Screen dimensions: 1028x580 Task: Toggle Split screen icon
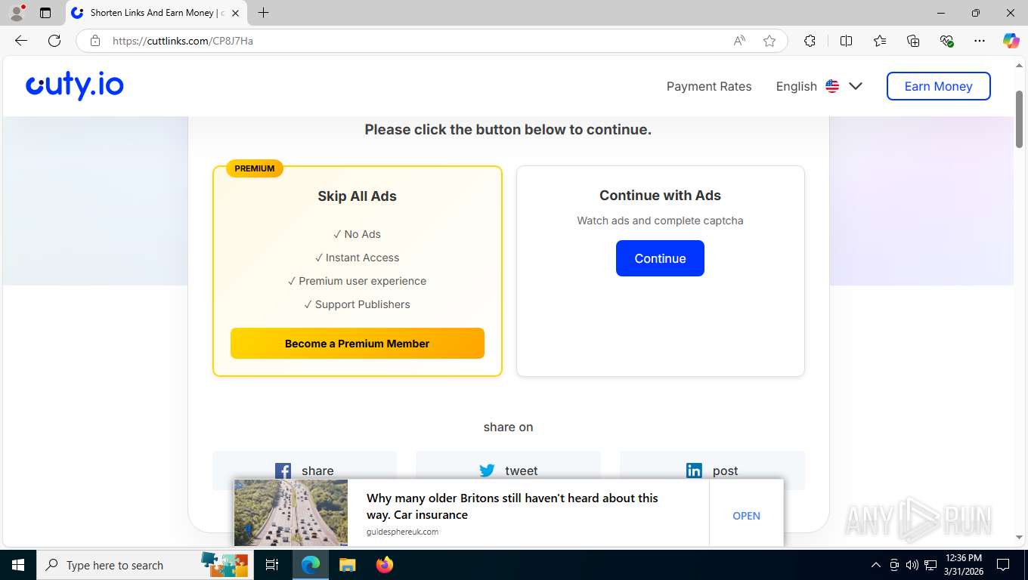point(846,41)
